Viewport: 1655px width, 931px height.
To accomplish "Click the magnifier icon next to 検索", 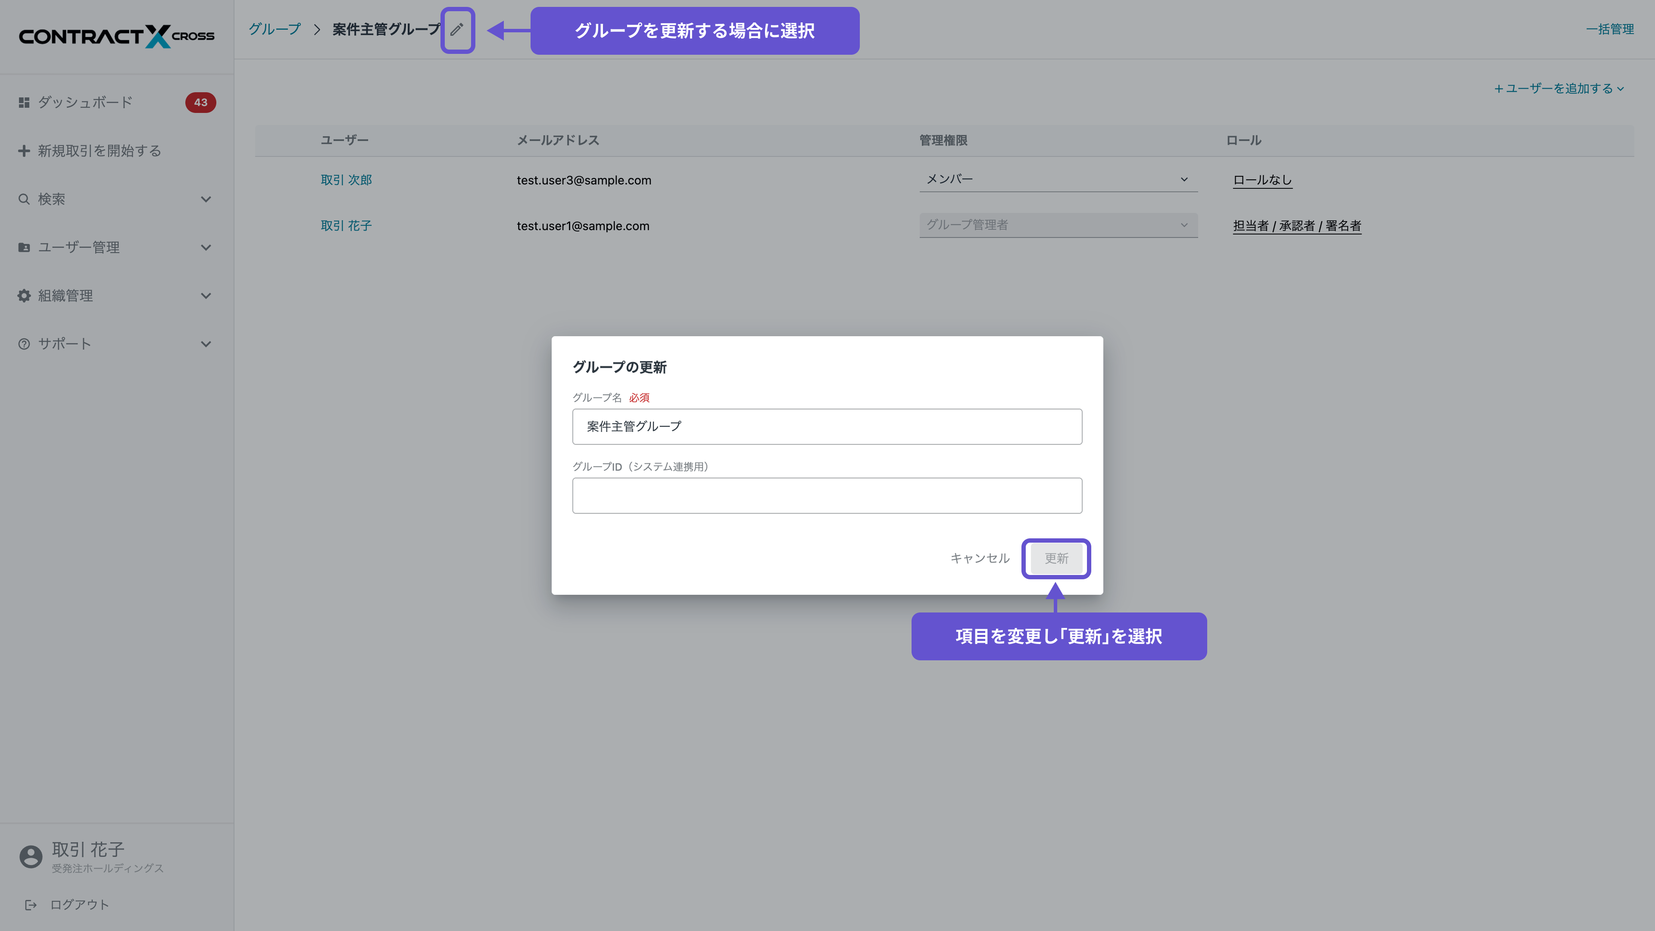I will click(x=24, y=199).
